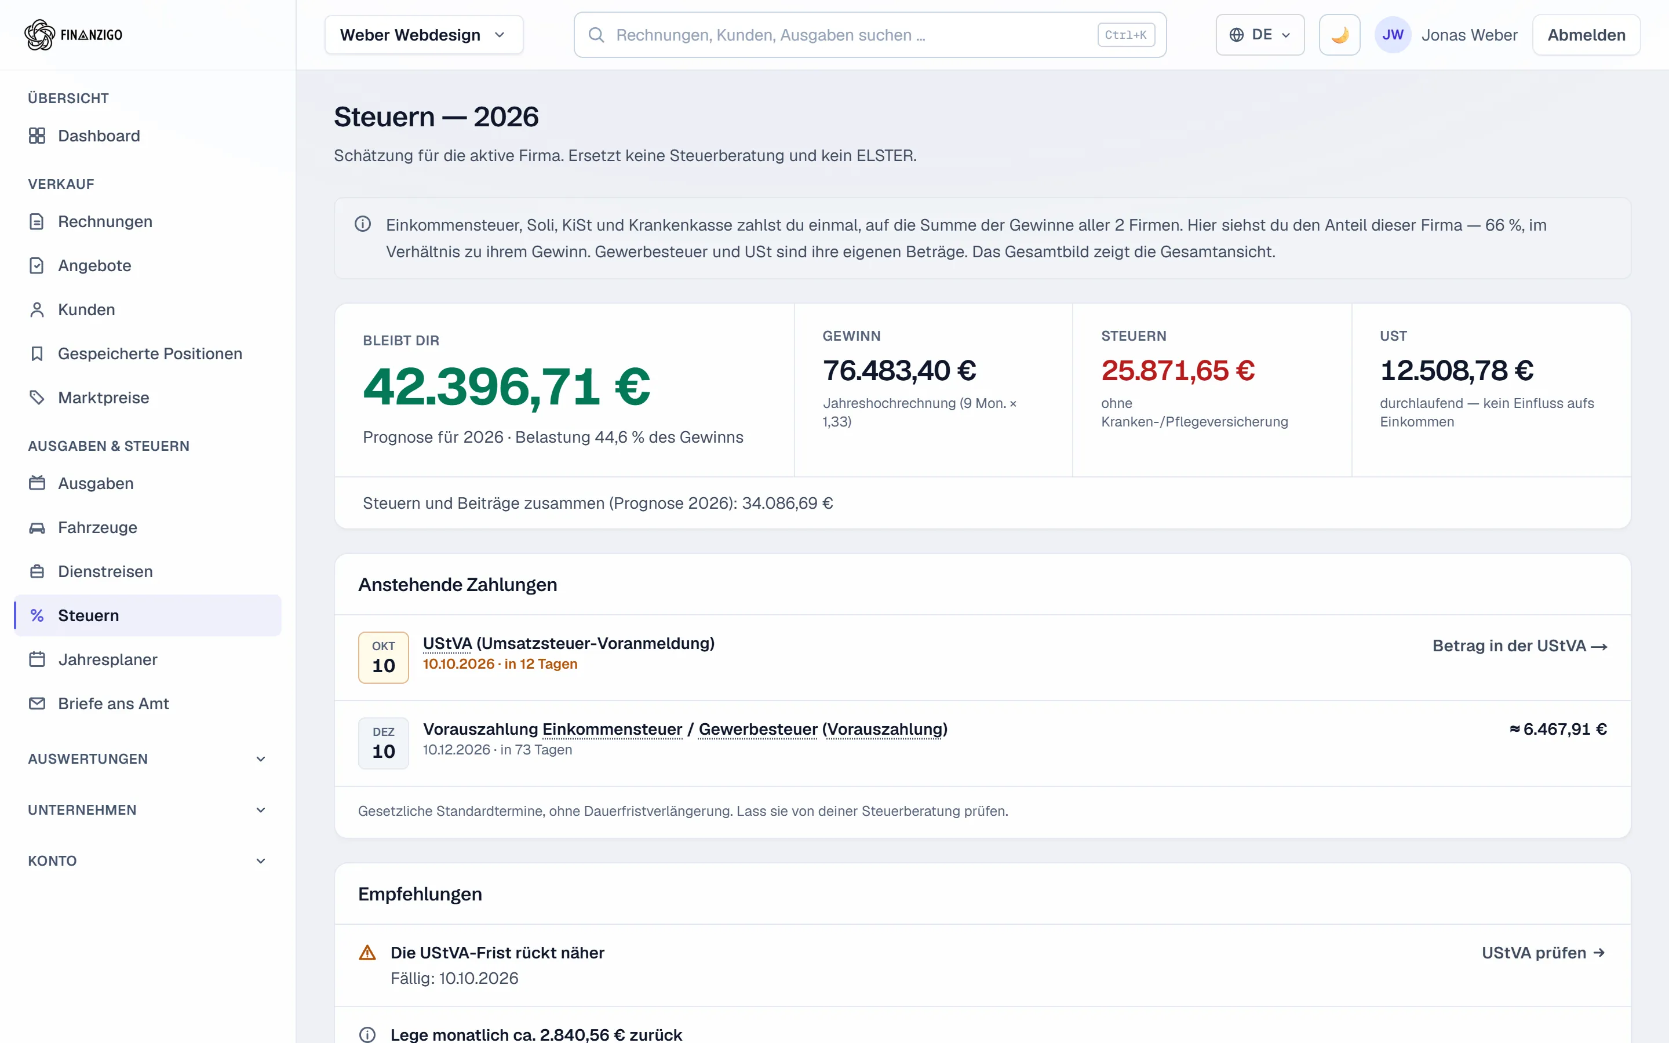Click the Gespeicherte Positionen bookmark icon

(37, 354)
